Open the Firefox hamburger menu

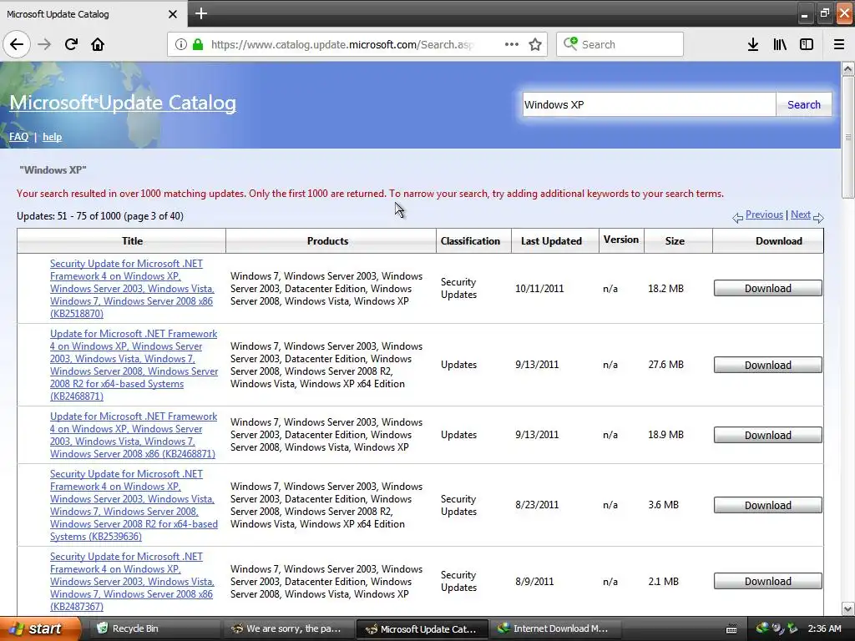click(x=839, y=44)
